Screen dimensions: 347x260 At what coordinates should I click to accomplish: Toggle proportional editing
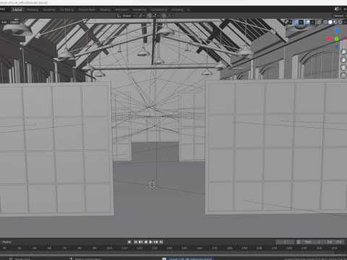[164, 16]
